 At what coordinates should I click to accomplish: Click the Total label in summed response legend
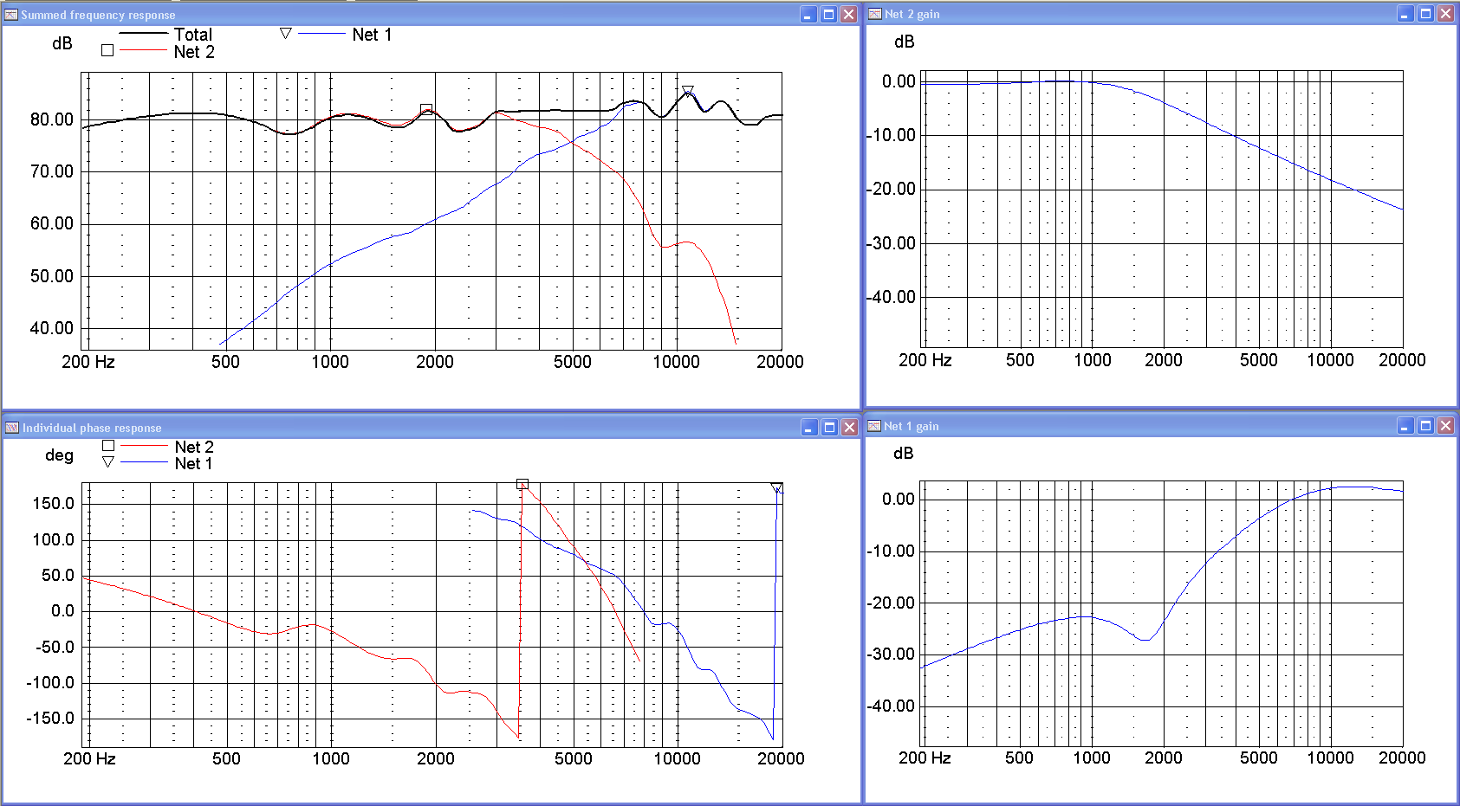[192, 35]
